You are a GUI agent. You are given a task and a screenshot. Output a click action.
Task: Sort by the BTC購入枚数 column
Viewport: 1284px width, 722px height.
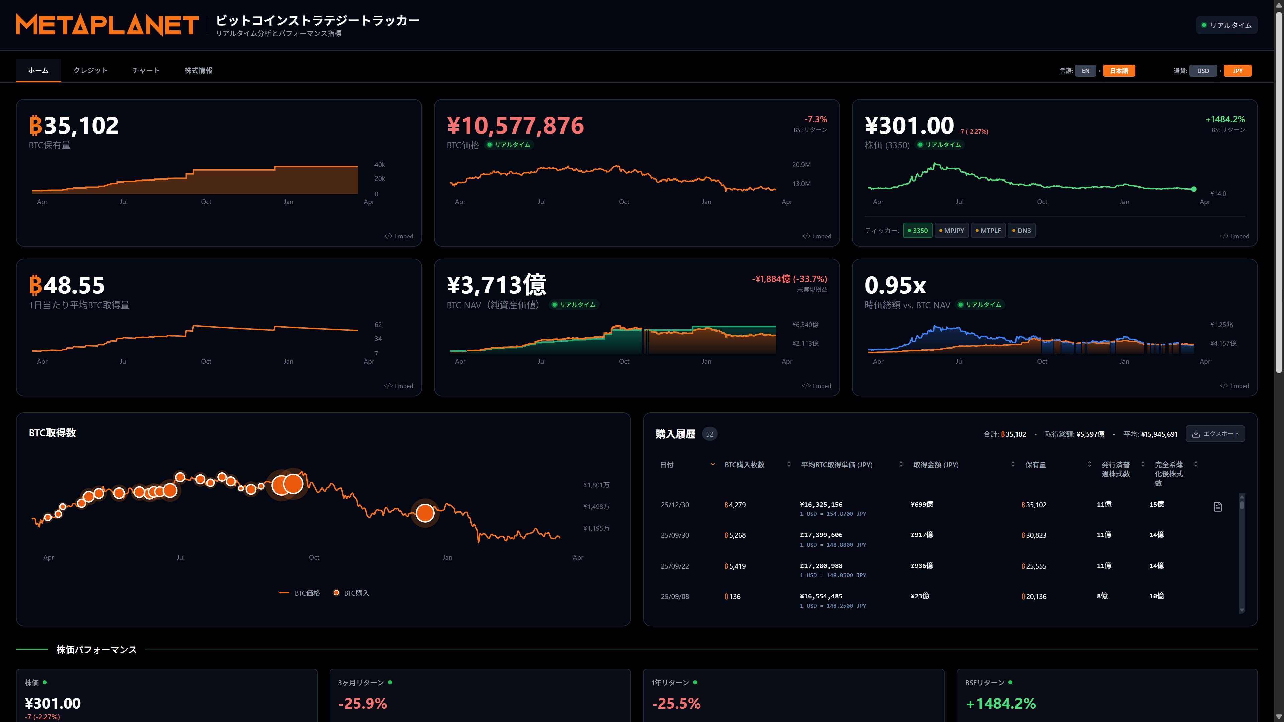(789, 464)
